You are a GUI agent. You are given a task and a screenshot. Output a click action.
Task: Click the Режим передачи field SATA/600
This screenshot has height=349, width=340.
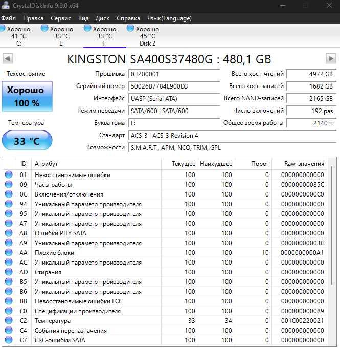[x=174, y=111]
